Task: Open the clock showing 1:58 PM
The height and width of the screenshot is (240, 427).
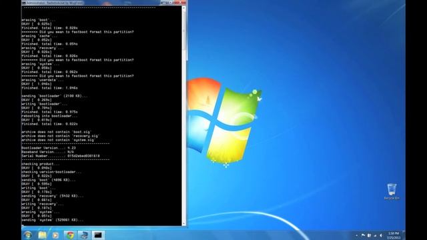Action: (394, 235)
